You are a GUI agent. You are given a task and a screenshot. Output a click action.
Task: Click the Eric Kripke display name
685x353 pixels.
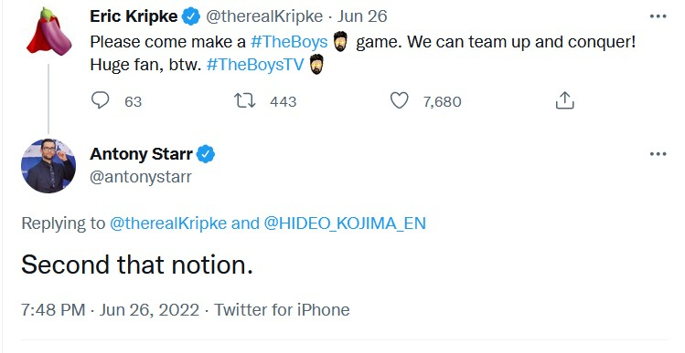(x=134, y=16)
